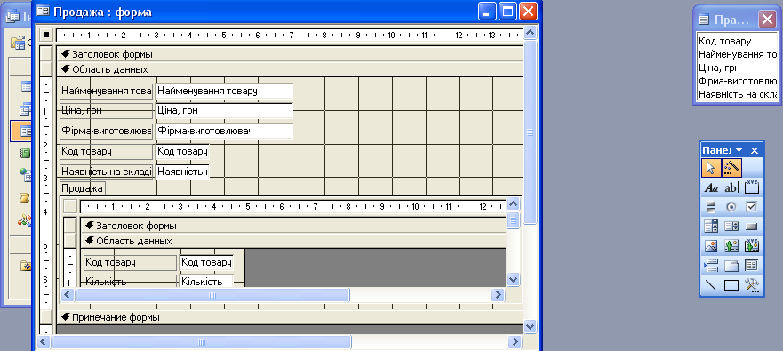This screenshot has width=783, height=351.
Task: Click the Фірма-виготовлювач text box field
Action: pos(224,131)
